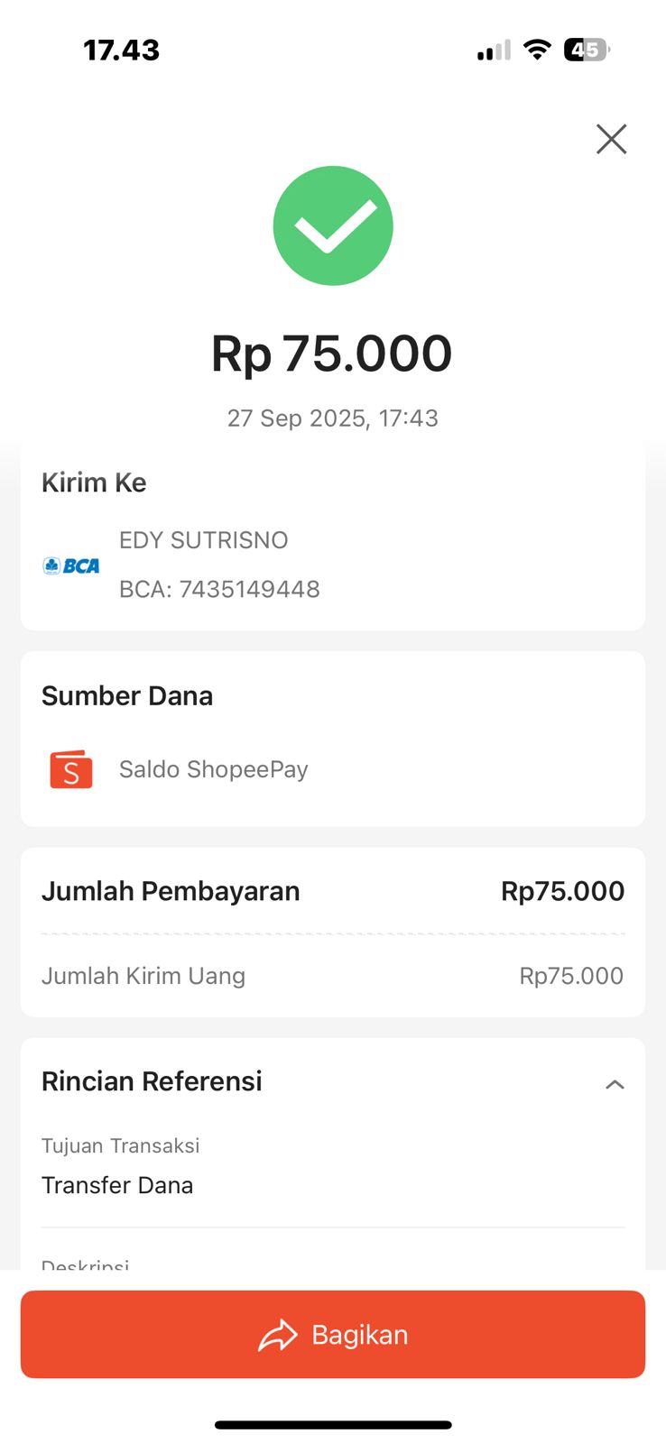The height and width of the screenshot is (1443, 666).
Task: Tap recipient name EDY SUTRISNO
Action: pyautogui.click(x=204, y=540)
